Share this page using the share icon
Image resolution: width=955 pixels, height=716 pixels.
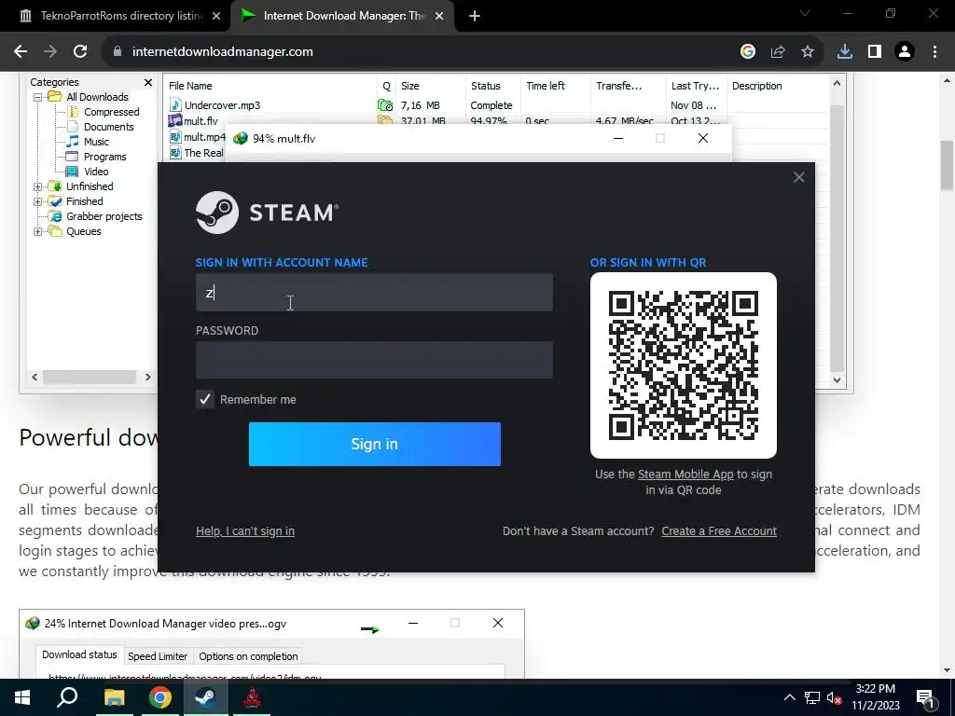click(x=778, y=52)
